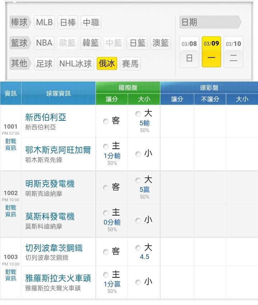
Task: Select 日棒 Japanese baseball filter
Action: (68, 22)
